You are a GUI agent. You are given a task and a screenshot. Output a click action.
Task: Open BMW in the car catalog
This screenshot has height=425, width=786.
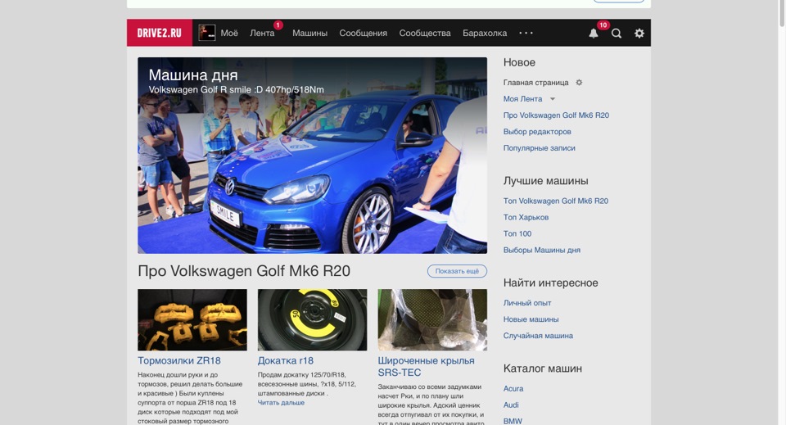[x=513, y=421]
